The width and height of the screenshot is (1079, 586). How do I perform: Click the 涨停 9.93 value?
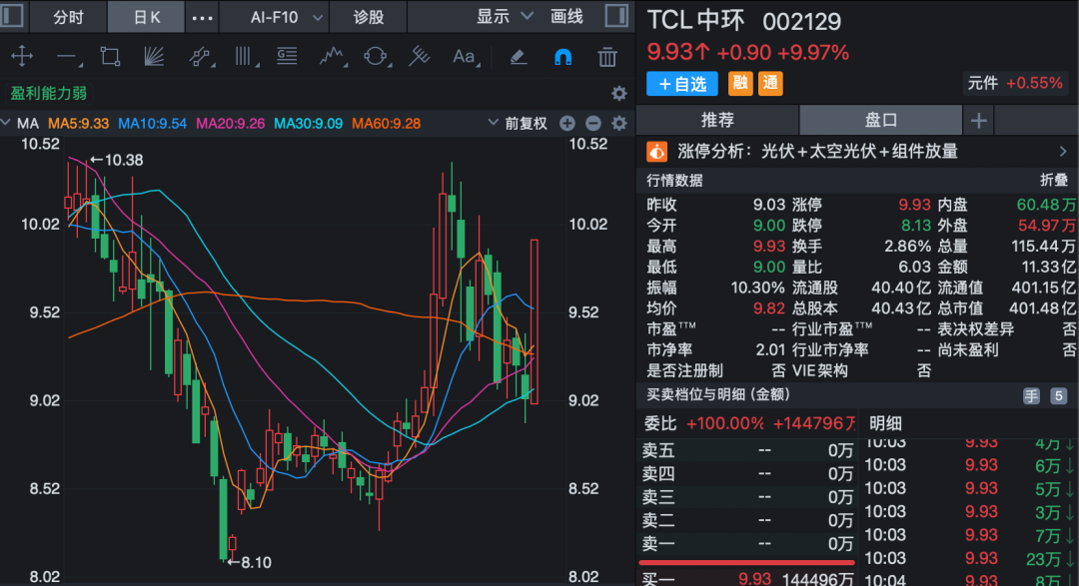click(x=914, y=205)
